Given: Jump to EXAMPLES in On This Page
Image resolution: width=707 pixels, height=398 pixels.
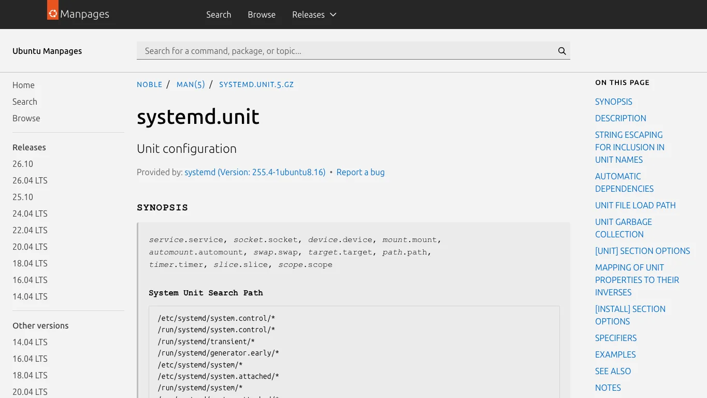Looking at the screenshot, I should (615, 354).
